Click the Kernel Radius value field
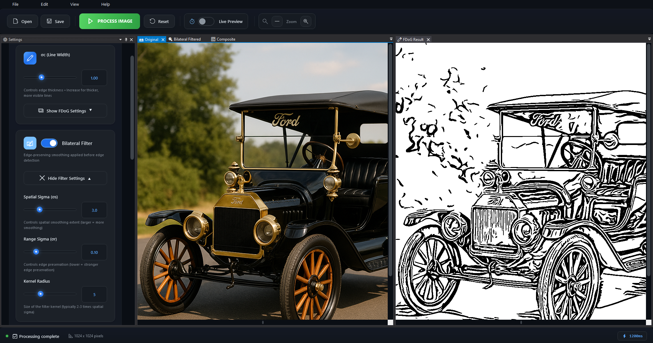 tap(94, 294)
